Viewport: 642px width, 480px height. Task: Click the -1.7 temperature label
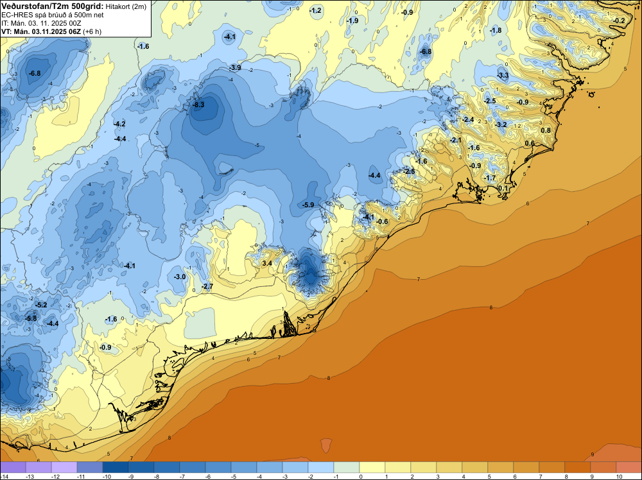point(490,178)
